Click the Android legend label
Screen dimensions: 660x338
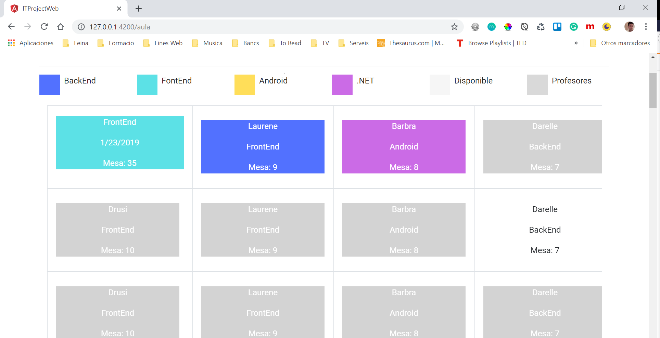point(274,81)
